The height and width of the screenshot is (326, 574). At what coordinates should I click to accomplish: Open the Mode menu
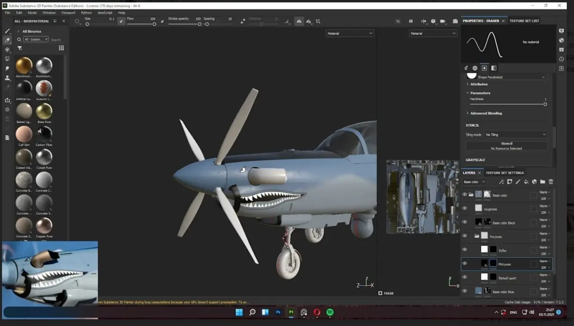tap(32, 13)
